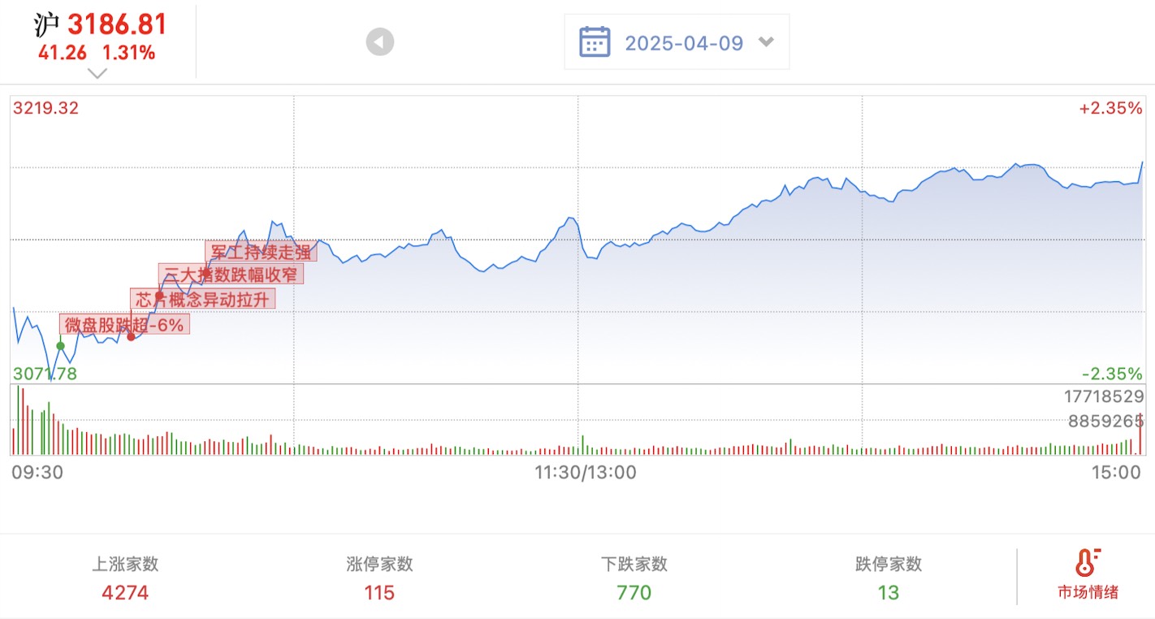
Task: Go to the previous trading day arrow
Action: coord(379,42)
